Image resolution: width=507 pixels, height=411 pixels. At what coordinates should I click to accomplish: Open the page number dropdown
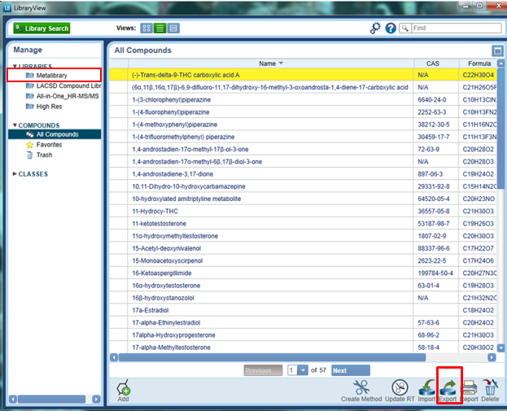pos(295,370)
